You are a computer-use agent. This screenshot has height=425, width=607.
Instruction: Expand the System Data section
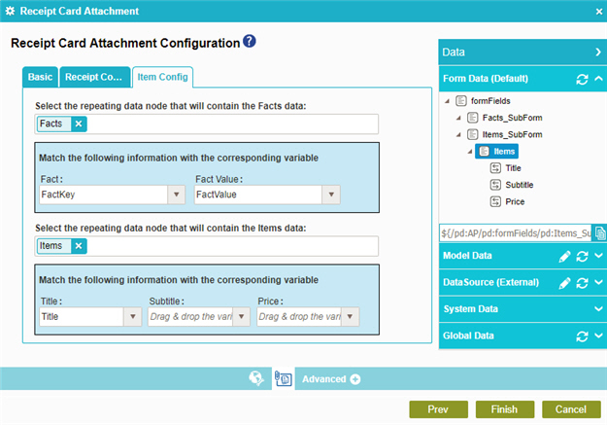coord(598,308)
